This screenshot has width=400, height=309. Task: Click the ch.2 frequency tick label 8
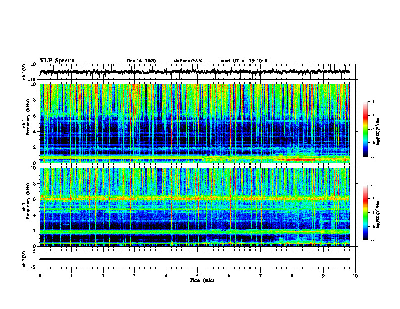[35, 184]
